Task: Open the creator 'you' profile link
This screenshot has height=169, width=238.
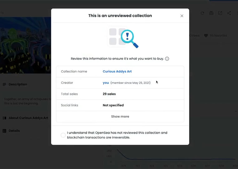Action: 106,83
